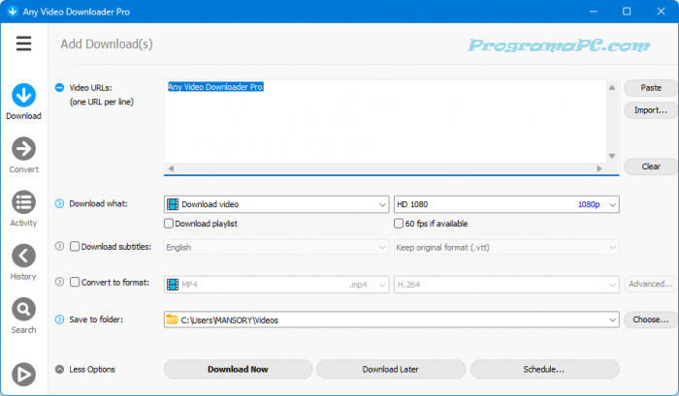
Task: Open the hamburger menu icon
Action: click(x=23, y=44)
